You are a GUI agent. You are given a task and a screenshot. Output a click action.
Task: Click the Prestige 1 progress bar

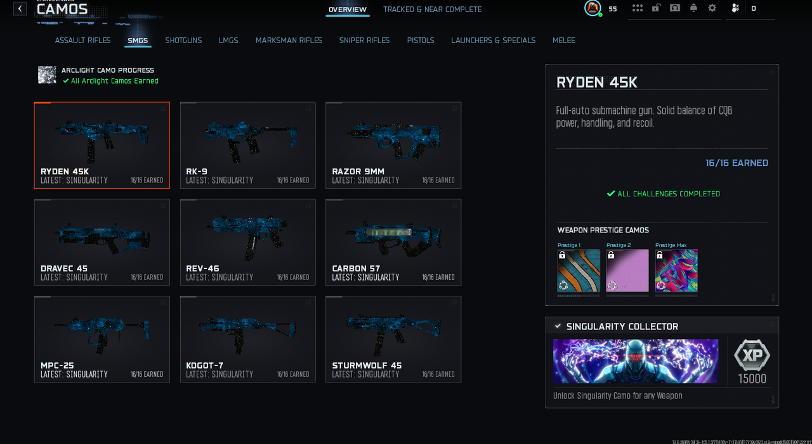click(579, 295)
